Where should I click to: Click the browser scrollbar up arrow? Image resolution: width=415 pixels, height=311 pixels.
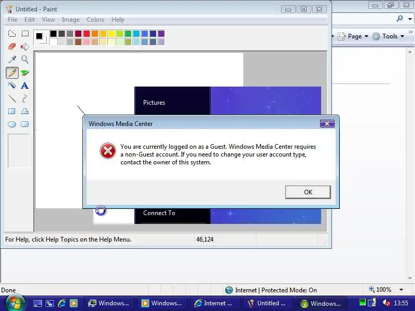tap(410, 52)
